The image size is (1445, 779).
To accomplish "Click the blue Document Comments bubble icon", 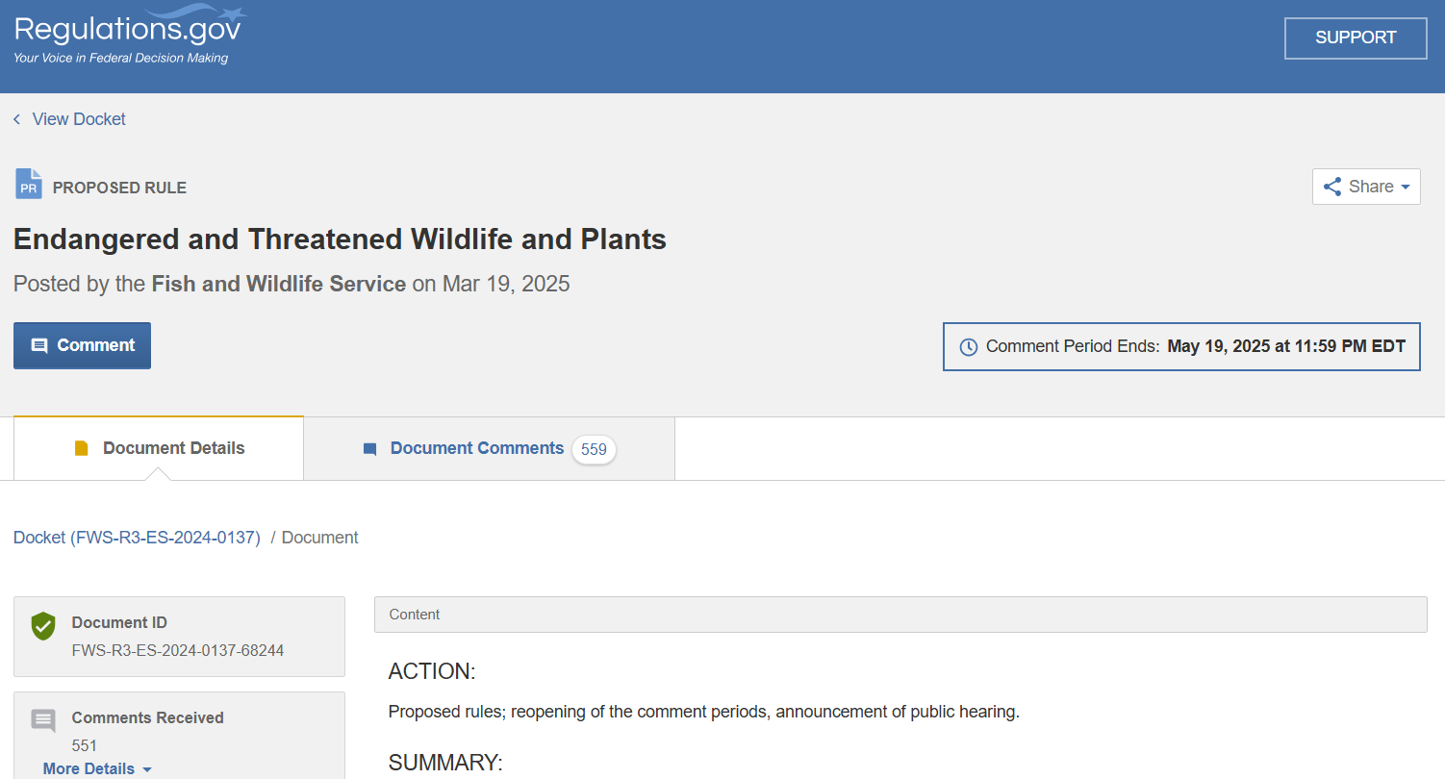I will click(x=369, y=449).
